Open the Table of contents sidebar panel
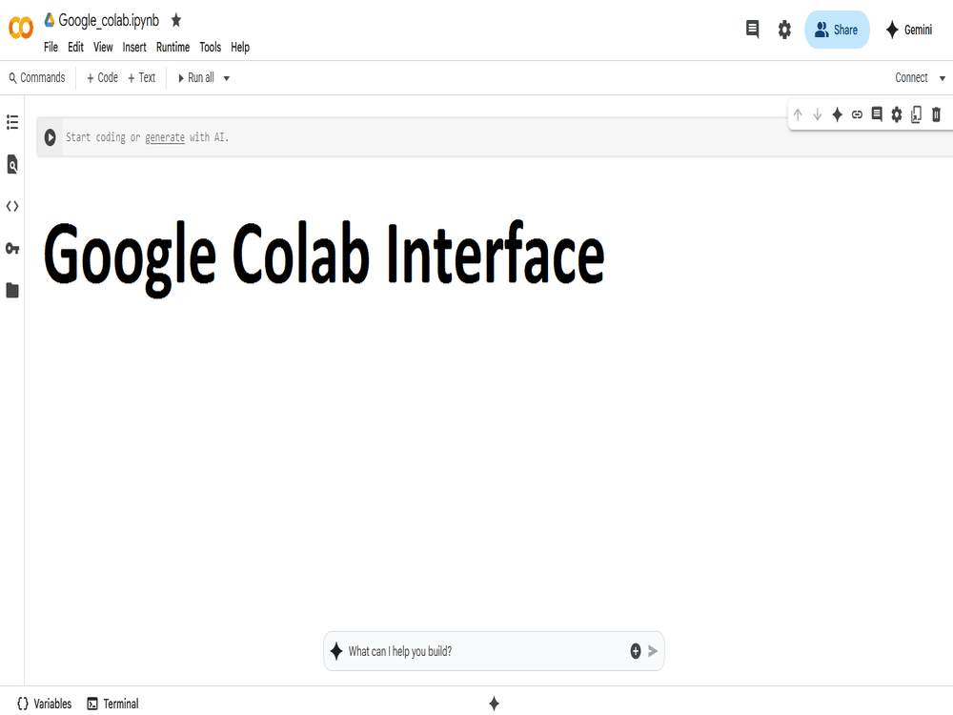953x715 pixels. 12,122
